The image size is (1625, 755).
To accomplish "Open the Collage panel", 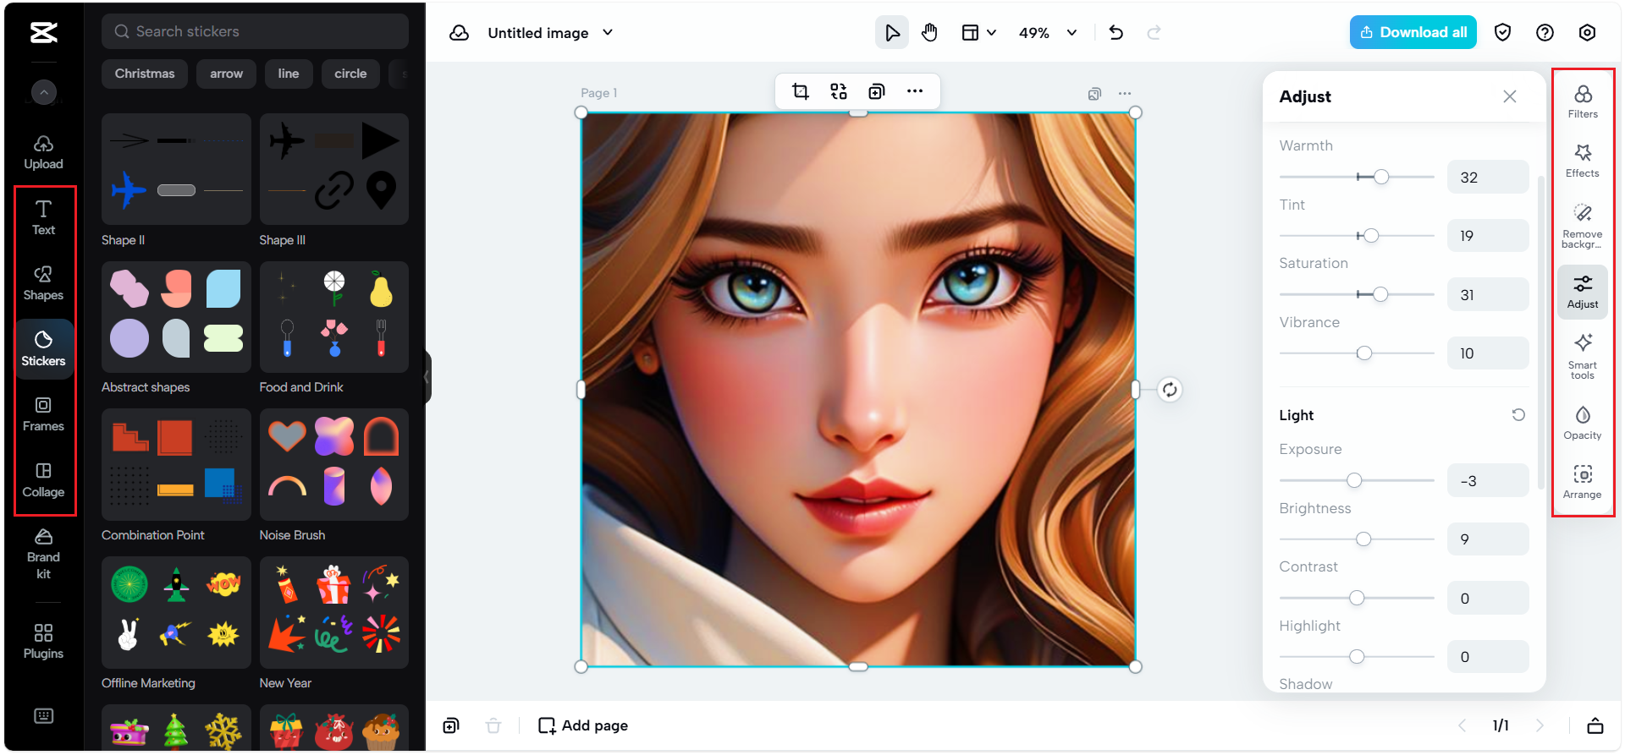I will 43,479.
